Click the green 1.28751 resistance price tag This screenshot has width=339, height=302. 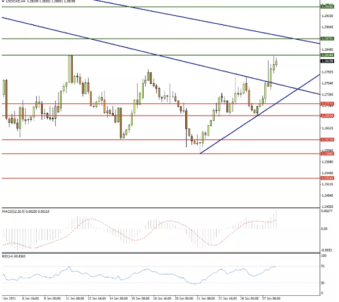click(327, 39)
